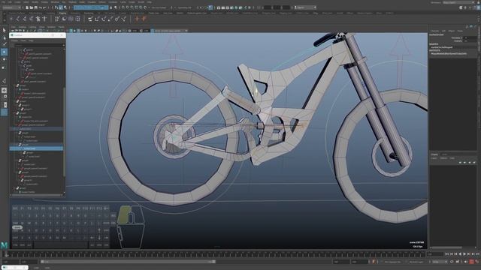Open the Sign In account dropdown
Viewport: 481px width, 270px height.
(x=305, y=7)
